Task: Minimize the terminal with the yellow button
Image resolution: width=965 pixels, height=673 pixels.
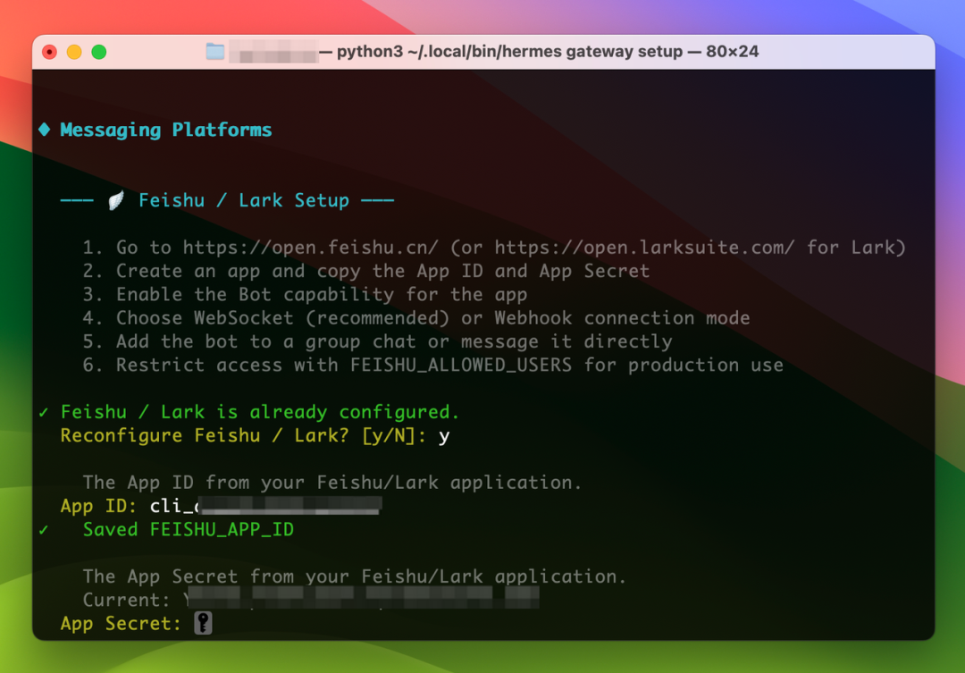Action: (74, 53)
